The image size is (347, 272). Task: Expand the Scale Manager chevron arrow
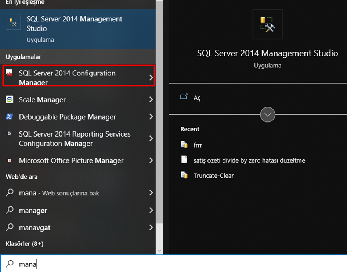click(151, 99)
